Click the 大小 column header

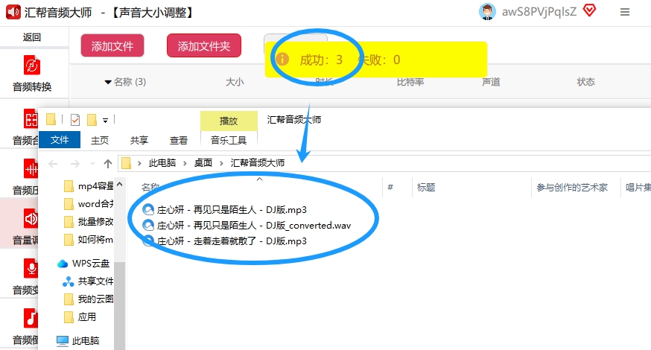(235, 82)
